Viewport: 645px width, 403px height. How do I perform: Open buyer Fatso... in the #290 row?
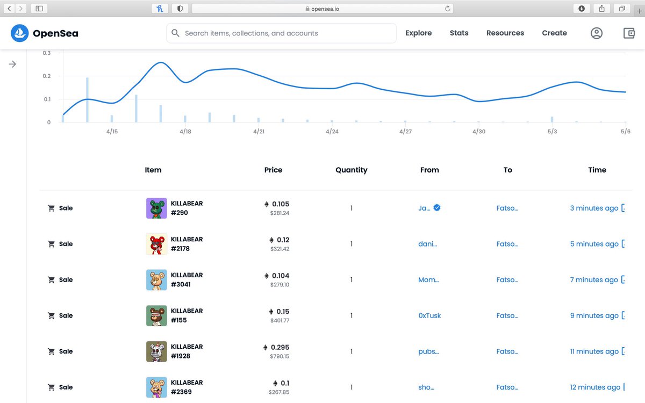coord(507,208)
